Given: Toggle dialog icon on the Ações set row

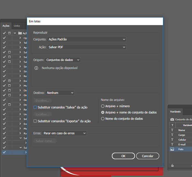Looking at the screenshot, I should click(9, 33).
